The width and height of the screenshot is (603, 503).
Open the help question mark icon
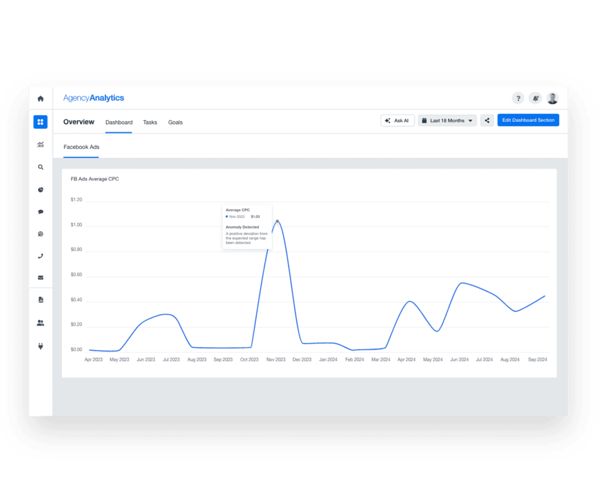tap(518, 98)
